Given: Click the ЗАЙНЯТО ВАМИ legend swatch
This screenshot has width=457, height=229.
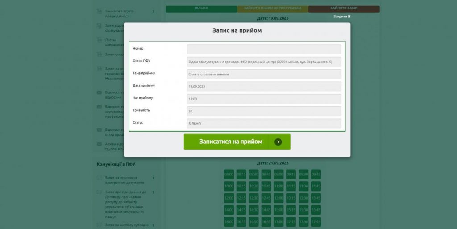Looking at the screenshot, I should click(x=344, y=8).
